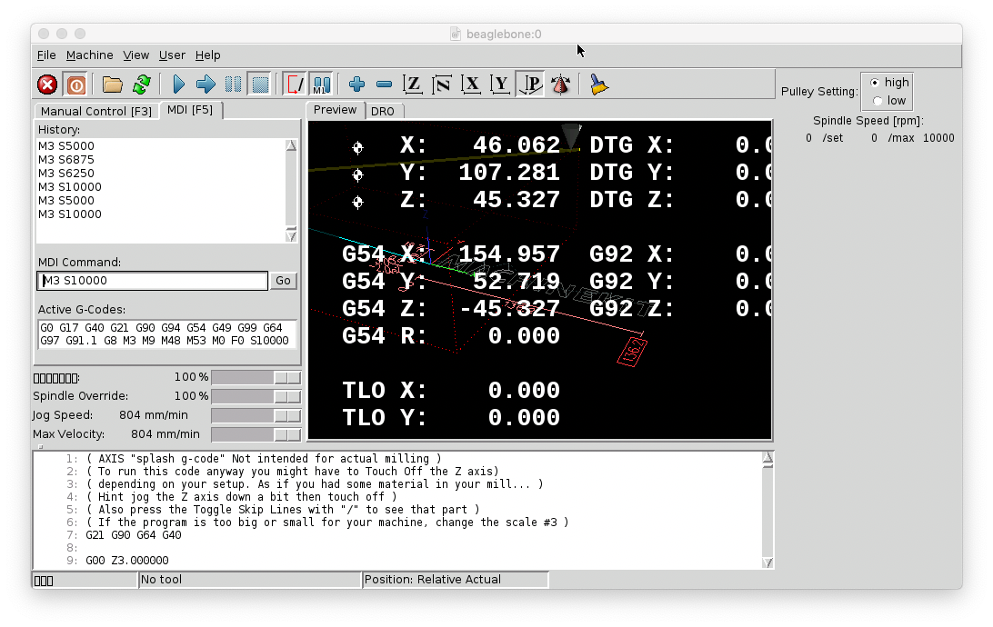Screen dimensions: 993x627
Task: Select M3 S6875 in history list
Action: tap(66, 160)
